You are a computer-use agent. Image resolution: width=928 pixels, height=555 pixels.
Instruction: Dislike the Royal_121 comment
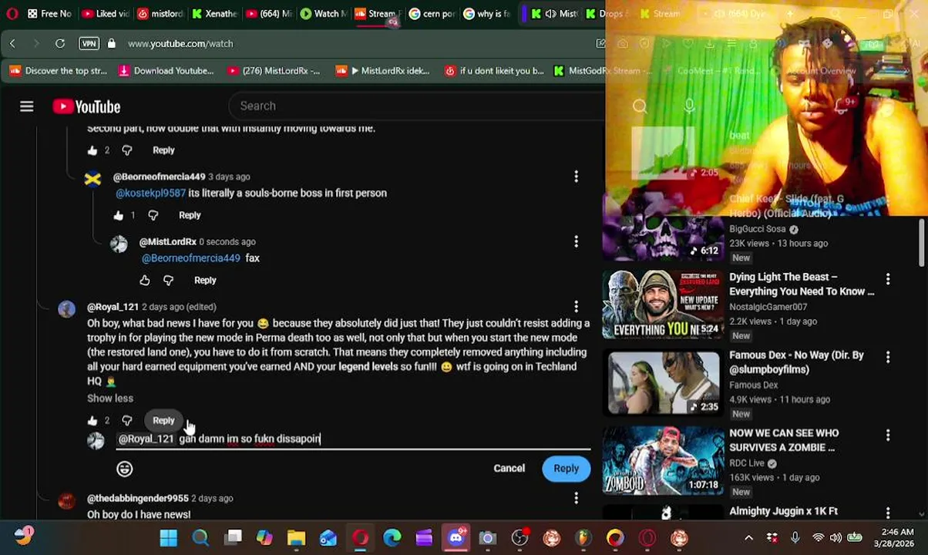point(126,421)
